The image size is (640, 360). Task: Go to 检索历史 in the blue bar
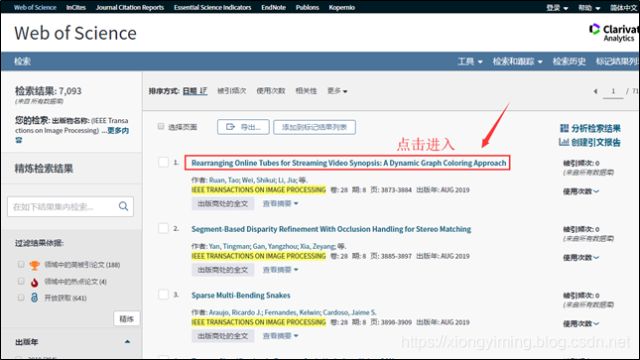tap(570, 61)
